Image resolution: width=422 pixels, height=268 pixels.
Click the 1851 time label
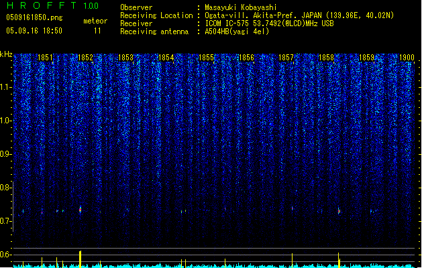click(x=45, y=57)
